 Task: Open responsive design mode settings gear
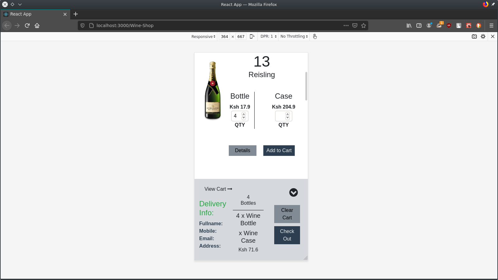tap(483, 36)
